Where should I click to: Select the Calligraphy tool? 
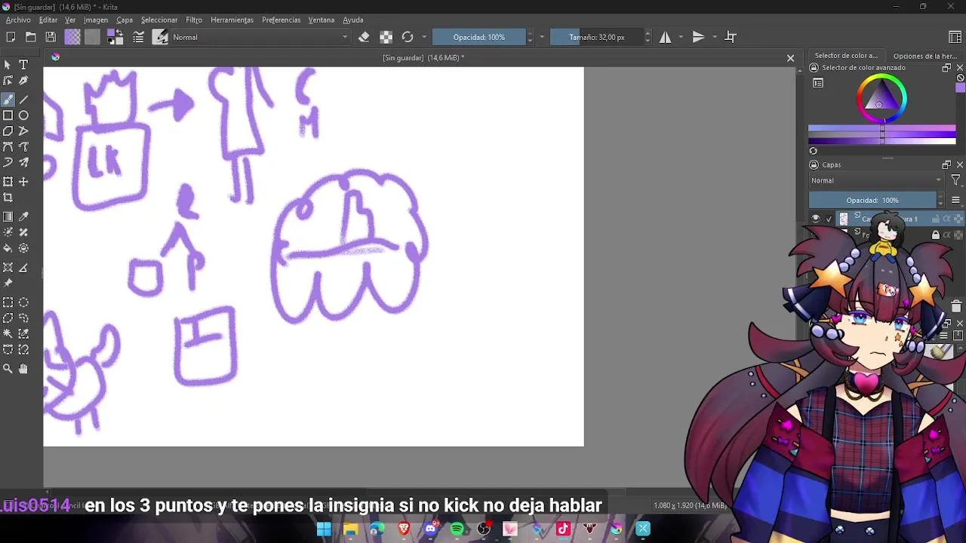pyautogui.click(x=23, y=81)
